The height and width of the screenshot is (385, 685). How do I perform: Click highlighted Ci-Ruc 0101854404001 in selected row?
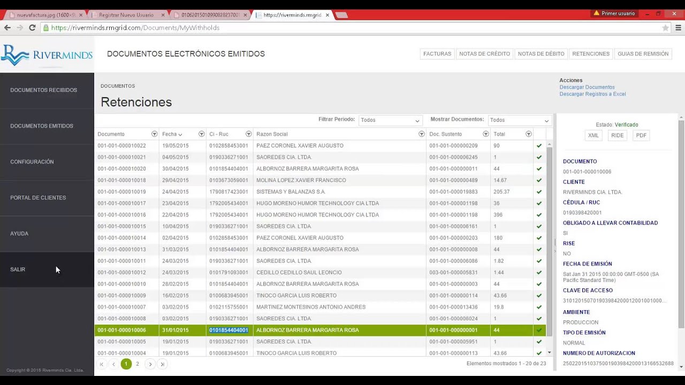229,330
